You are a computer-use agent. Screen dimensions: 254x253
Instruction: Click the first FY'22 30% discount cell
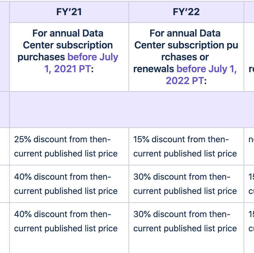(x=186, y=184)
